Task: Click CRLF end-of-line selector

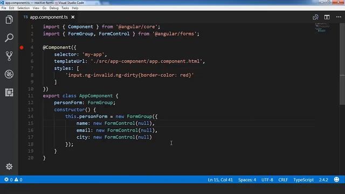Action: (283, 179)
